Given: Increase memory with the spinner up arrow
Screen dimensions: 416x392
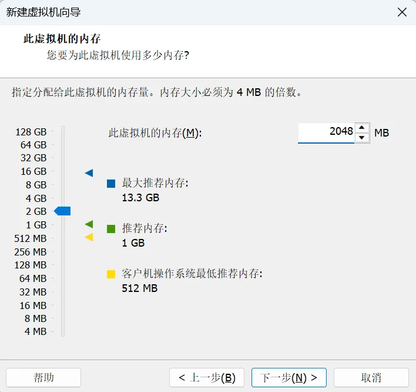Looking at the screenshot, I should point(361,128).
